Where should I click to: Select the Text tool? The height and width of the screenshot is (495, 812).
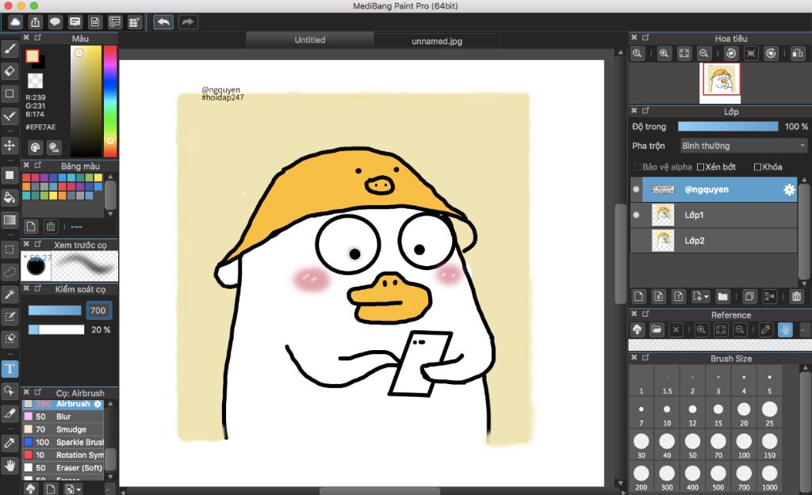pyautogui.click(x=10, y=368)
